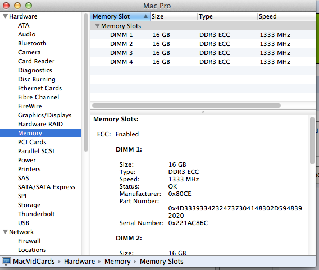
Task: Open PCI Cards info
Action: tap(32, 142)
